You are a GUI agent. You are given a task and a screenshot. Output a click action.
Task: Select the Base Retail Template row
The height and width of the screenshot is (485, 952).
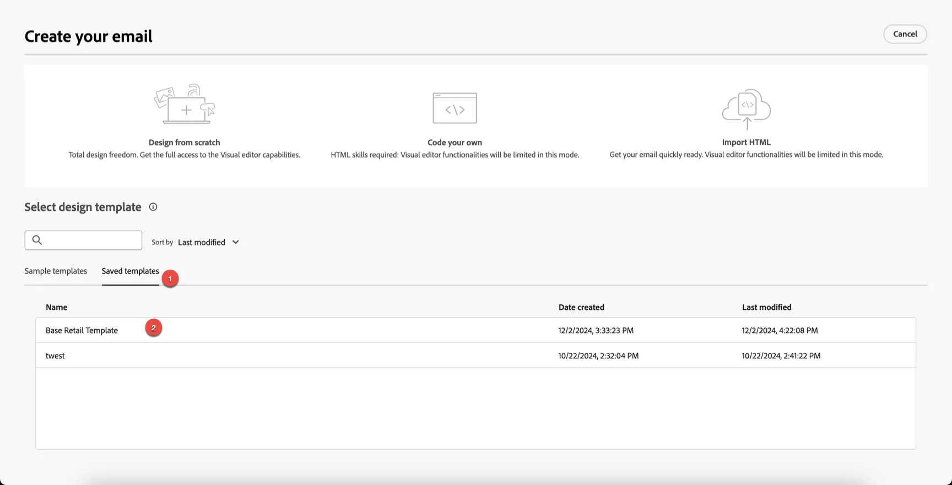pos(475,330)
